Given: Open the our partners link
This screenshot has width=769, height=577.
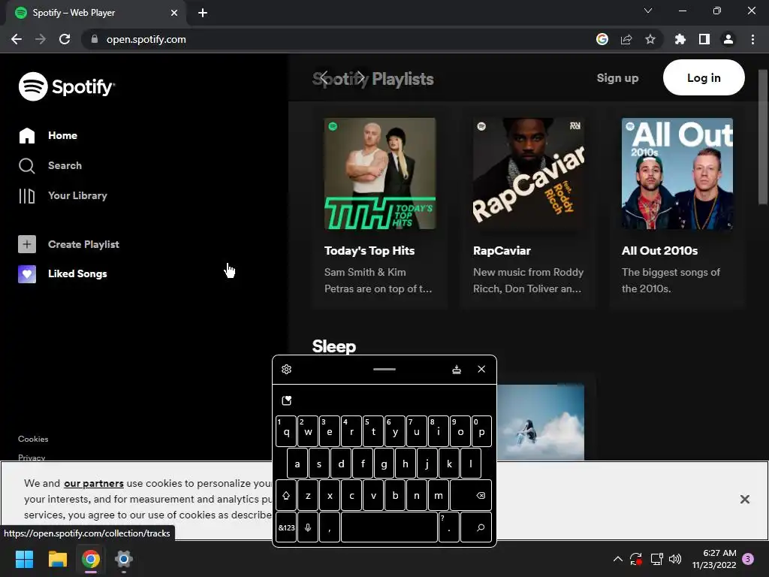Looking at the screenshot, I should (x=94, y=483).
